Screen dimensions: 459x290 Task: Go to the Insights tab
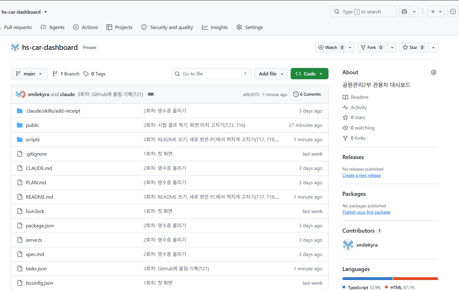(215, 27)
